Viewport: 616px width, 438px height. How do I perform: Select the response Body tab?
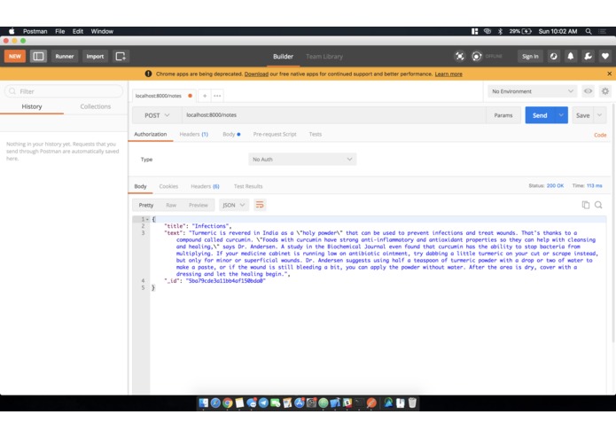pyautogui.click(x=140, y=186)
